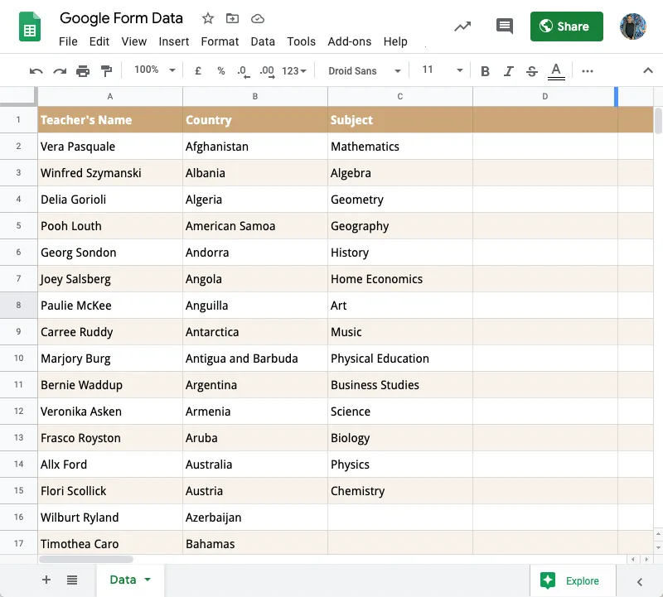Viewport: 663px width, 597px height.
Task: Open the print dialog
Action: [82, 70]
